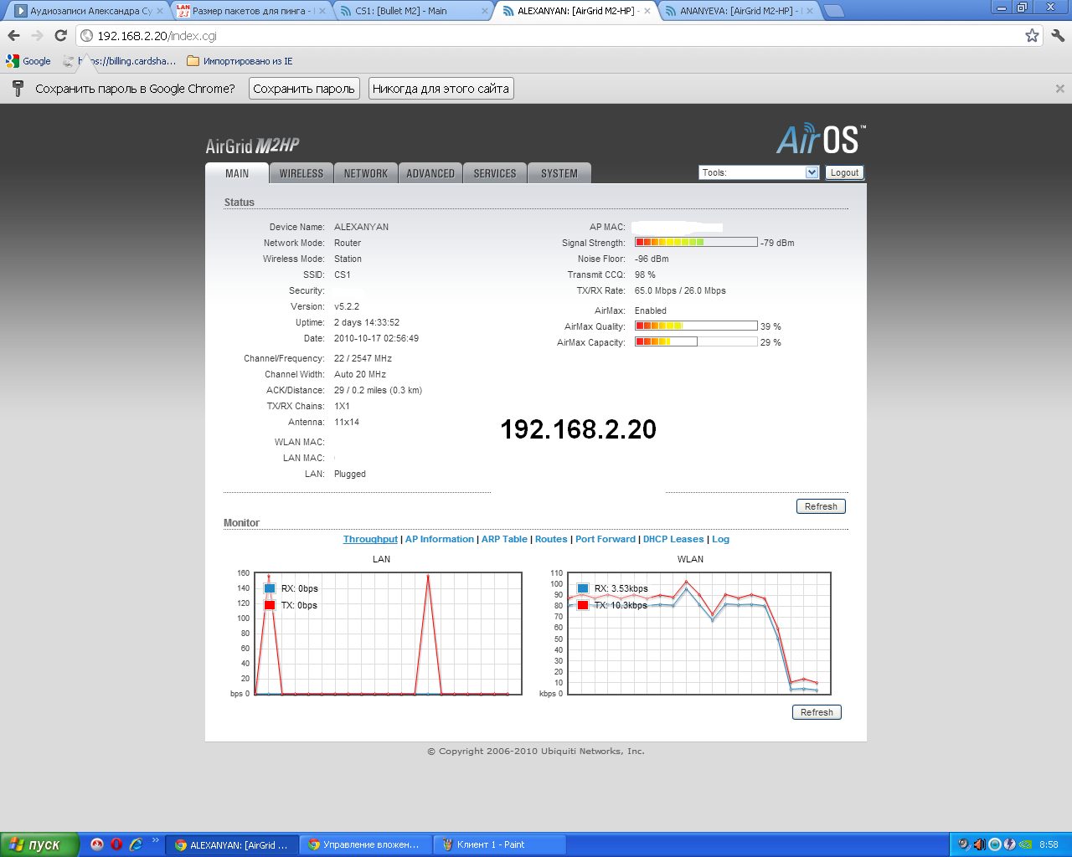Switch to Управление вложен taskbar window
This screenshot has height=857, width=1072.
click(x=367, y=845)
